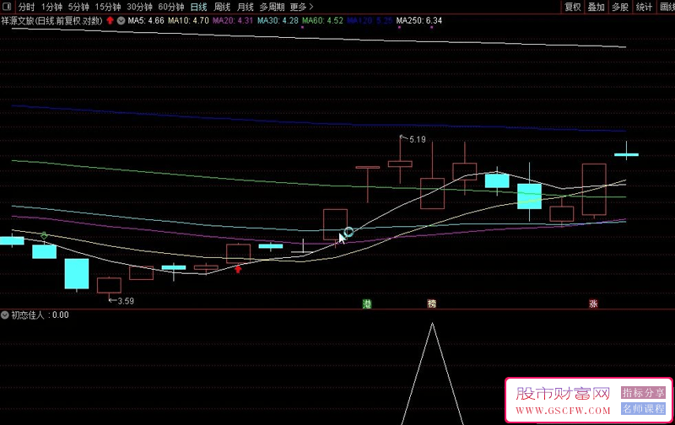Switch to 30分钟 chart period
This screenshot has height=425, width=675.
[139, 7]
